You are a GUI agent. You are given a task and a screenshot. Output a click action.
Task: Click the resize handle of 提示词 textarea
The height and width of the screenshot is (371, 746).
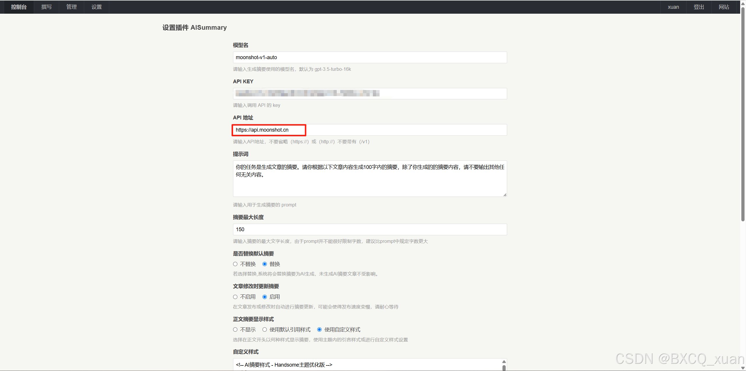505,195
